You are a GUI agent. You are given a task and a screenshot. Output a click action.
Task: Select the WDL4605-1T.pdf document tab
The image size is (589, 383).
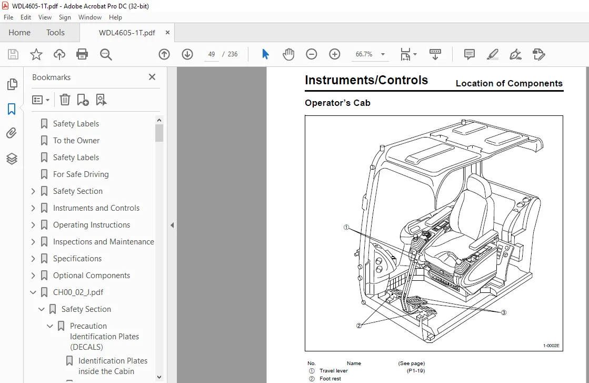tap(126, 33)
